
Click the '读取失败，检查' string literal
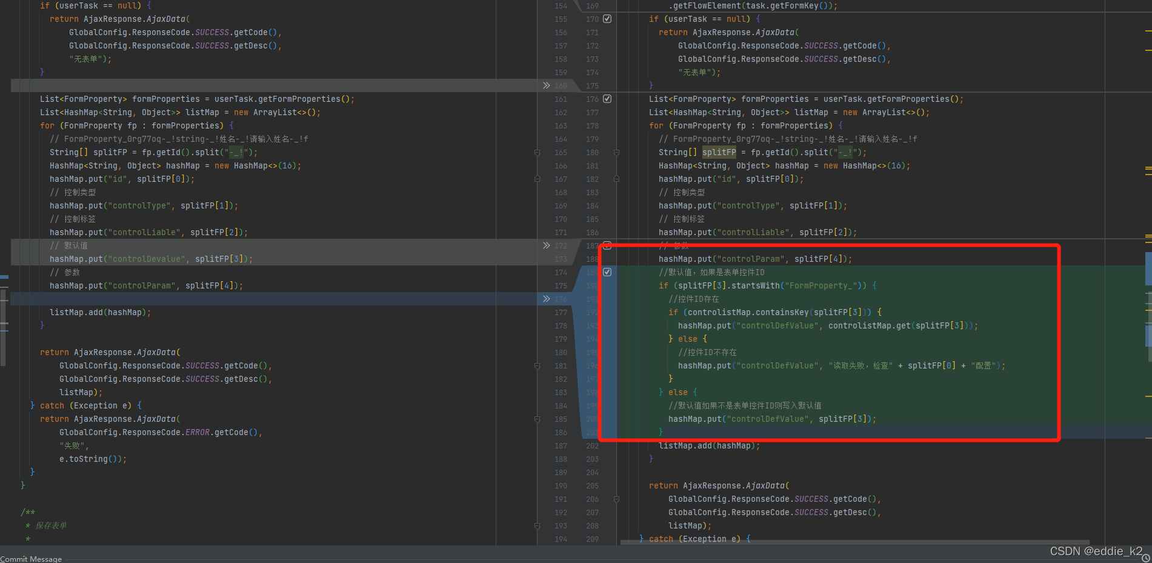point(861,365)
